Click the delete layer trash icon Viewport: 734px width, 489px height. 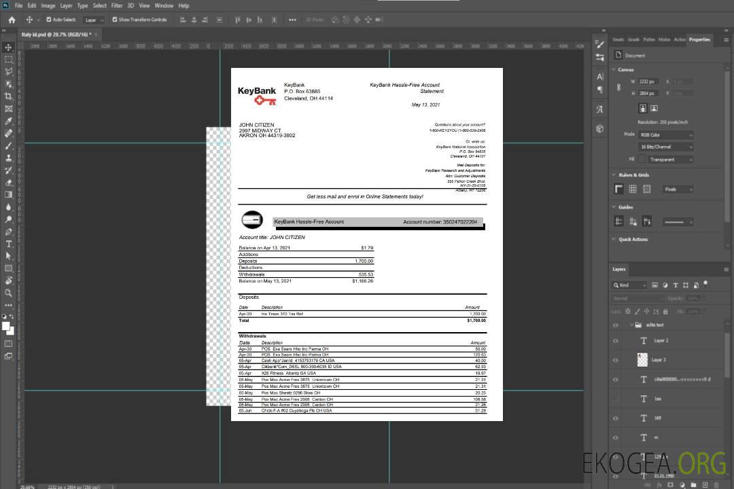[716, 485]
